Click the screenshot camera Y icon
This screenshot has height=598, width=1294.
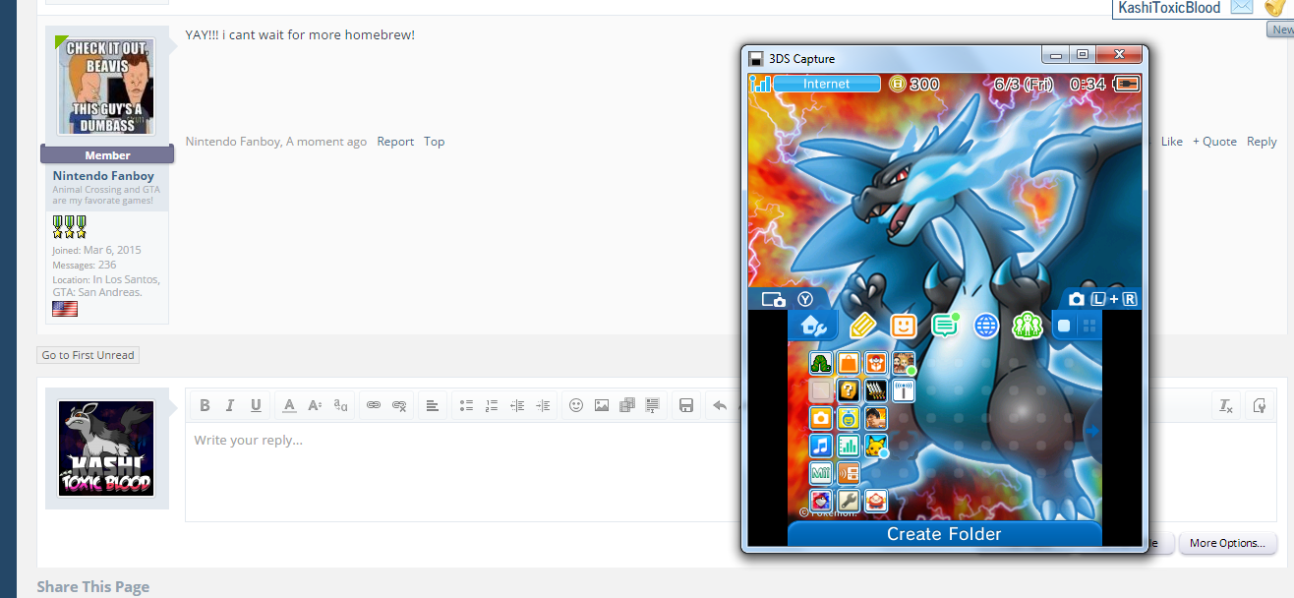788,298
